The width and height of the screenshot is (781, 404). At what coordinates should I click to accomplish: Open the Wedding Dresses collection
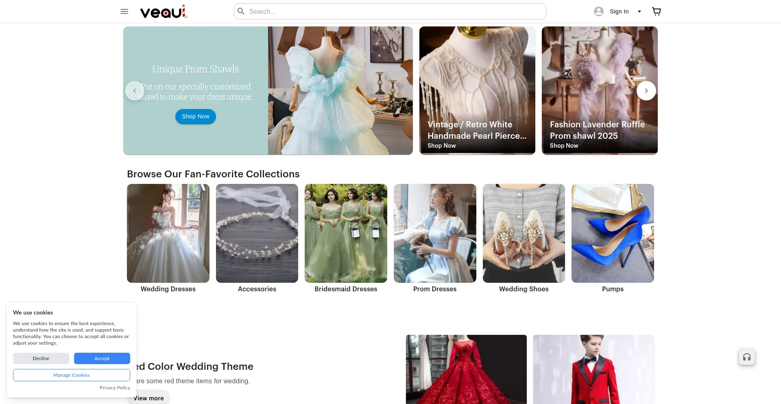(x=168, y=238)
